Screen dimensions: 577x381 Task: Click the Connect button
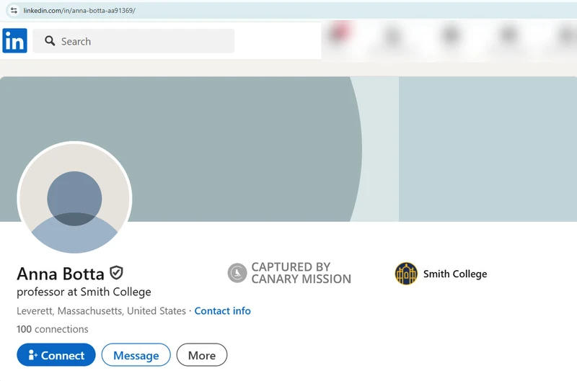tap(56, 355)
